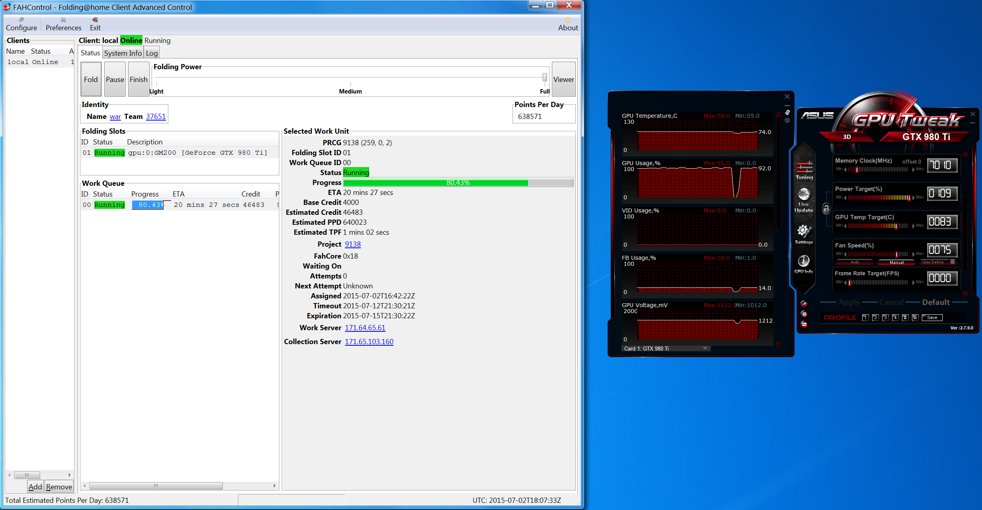Click Add client button

[35, 487]
